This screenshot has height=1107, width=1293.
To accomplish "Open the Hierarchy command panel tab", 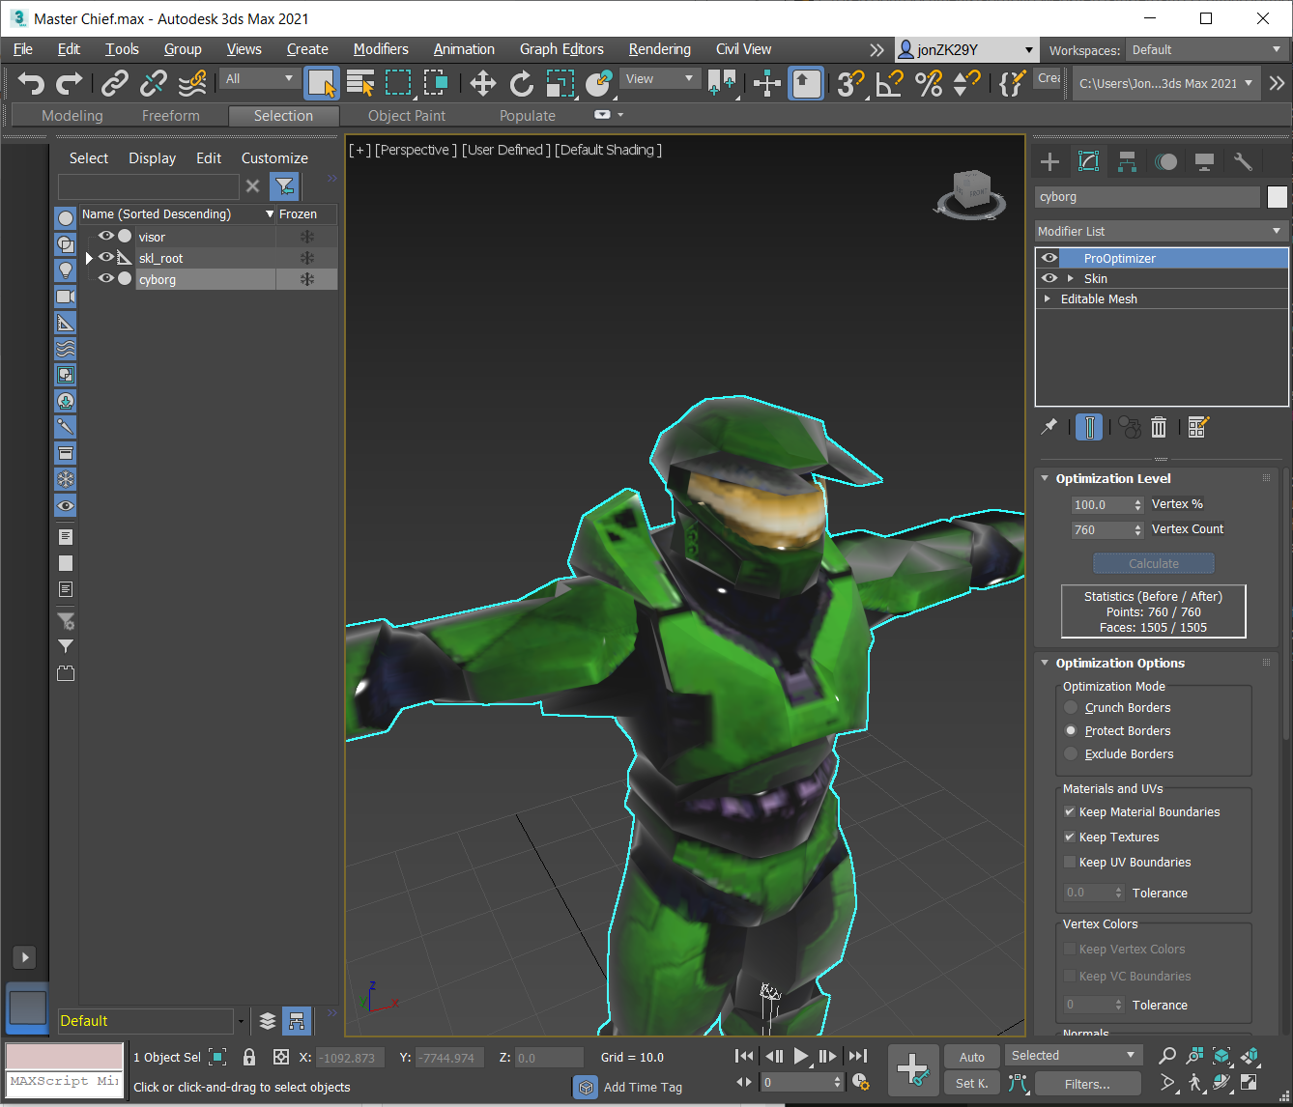I will tap(1127, 162).
